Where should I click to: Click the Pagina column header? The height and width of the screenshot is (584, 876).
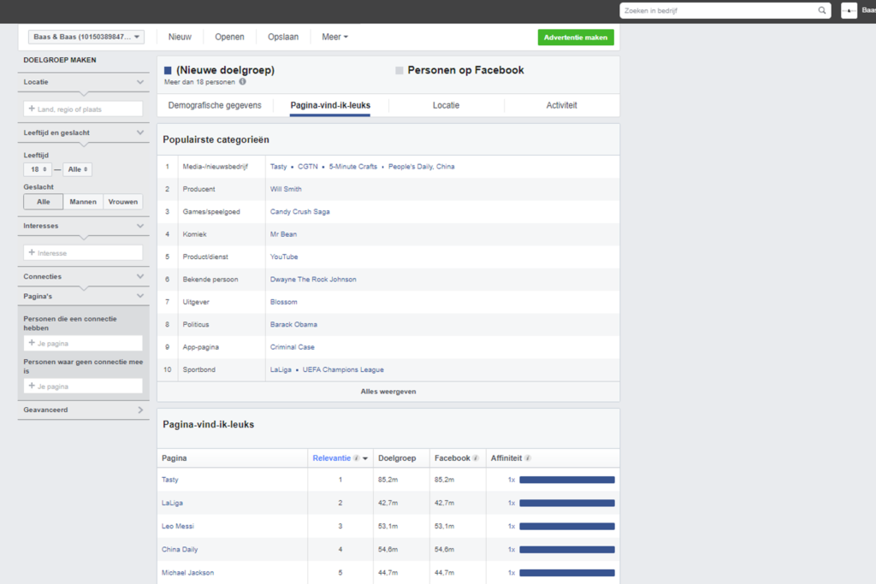[174, 457]
